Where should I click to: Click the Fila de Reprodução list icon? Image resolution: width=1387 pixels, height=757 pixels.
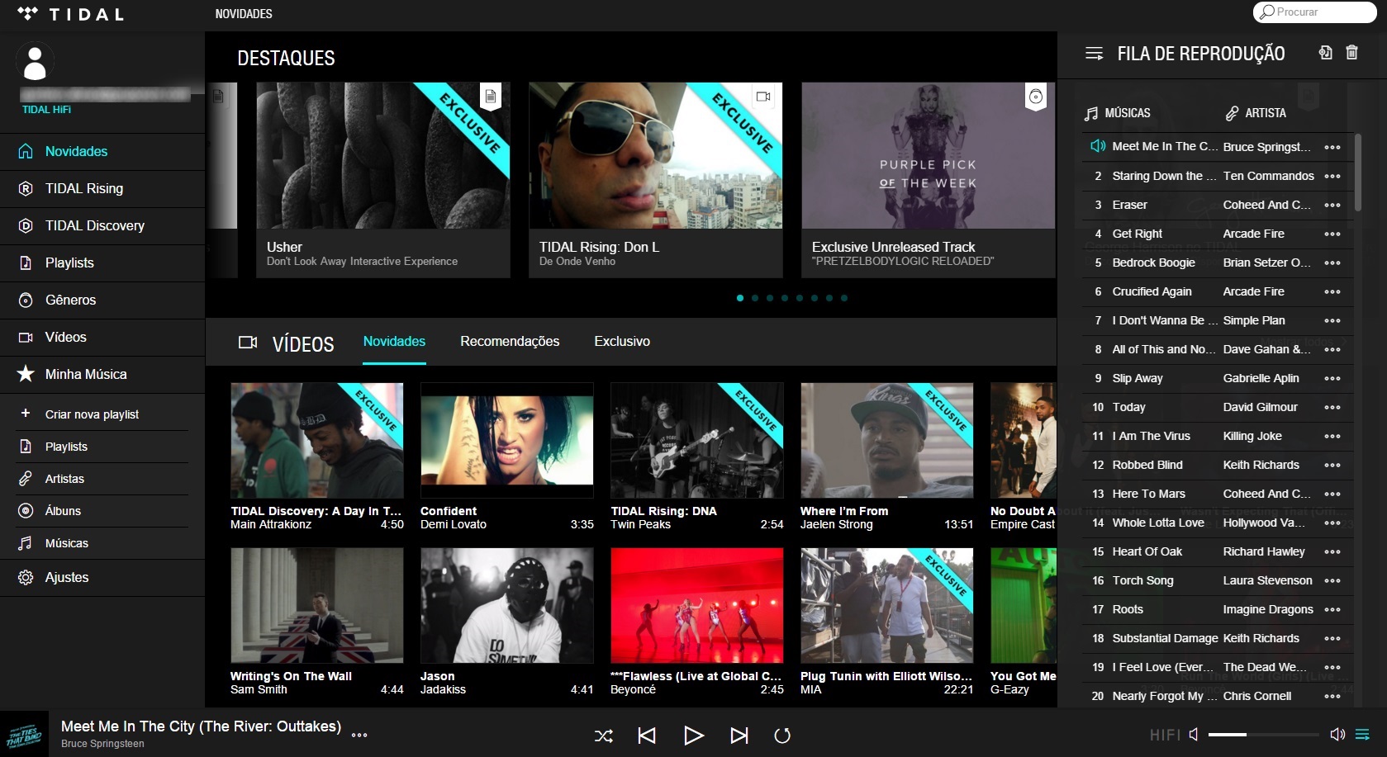[x=1094, y=54]
